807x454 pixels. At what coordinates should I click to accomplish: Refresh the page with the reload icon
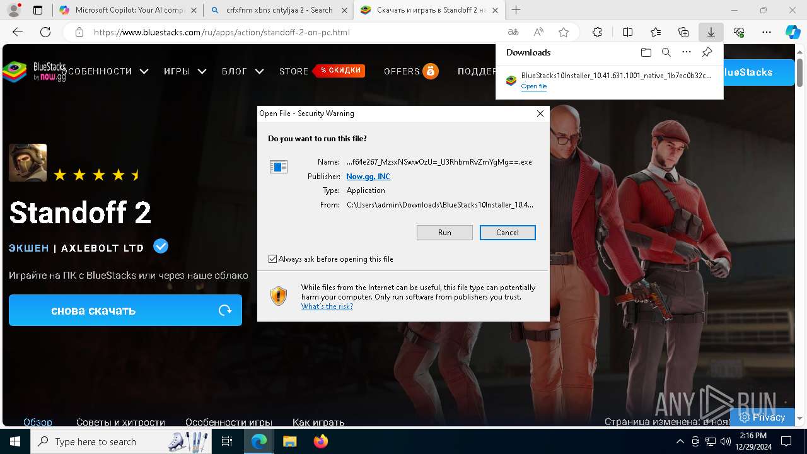point(45,32)
